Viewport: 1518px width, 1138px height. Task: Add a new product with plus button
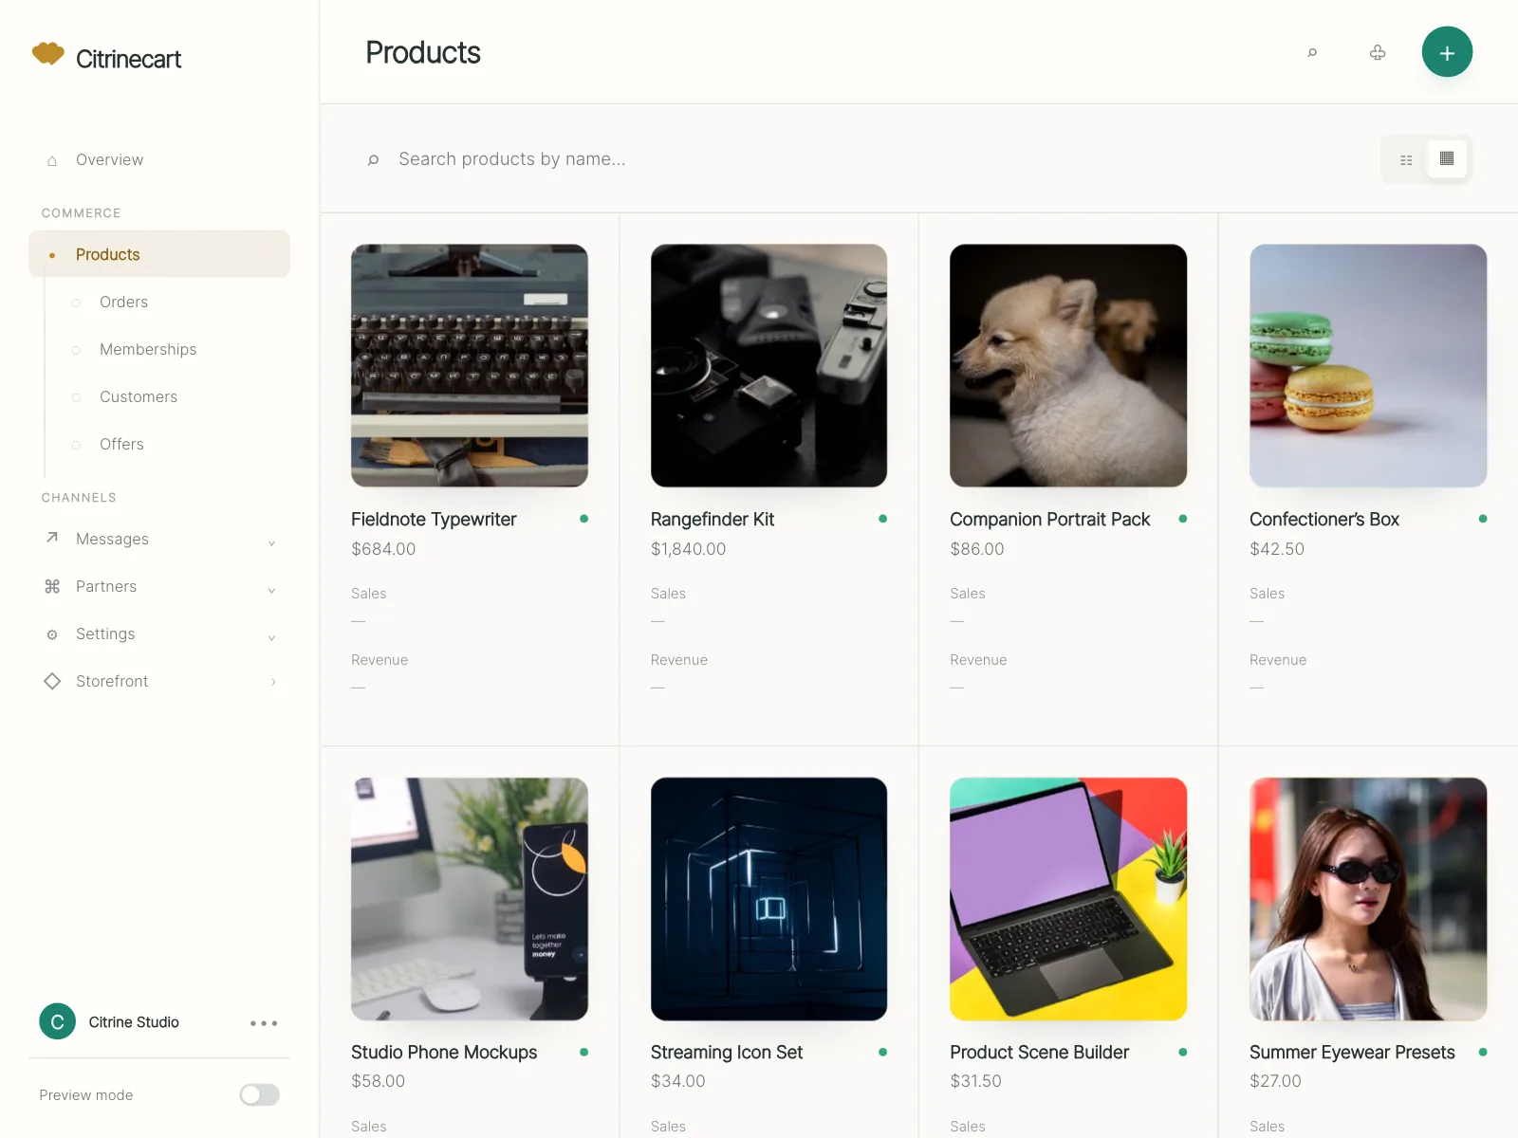(x=1447, y=52)
